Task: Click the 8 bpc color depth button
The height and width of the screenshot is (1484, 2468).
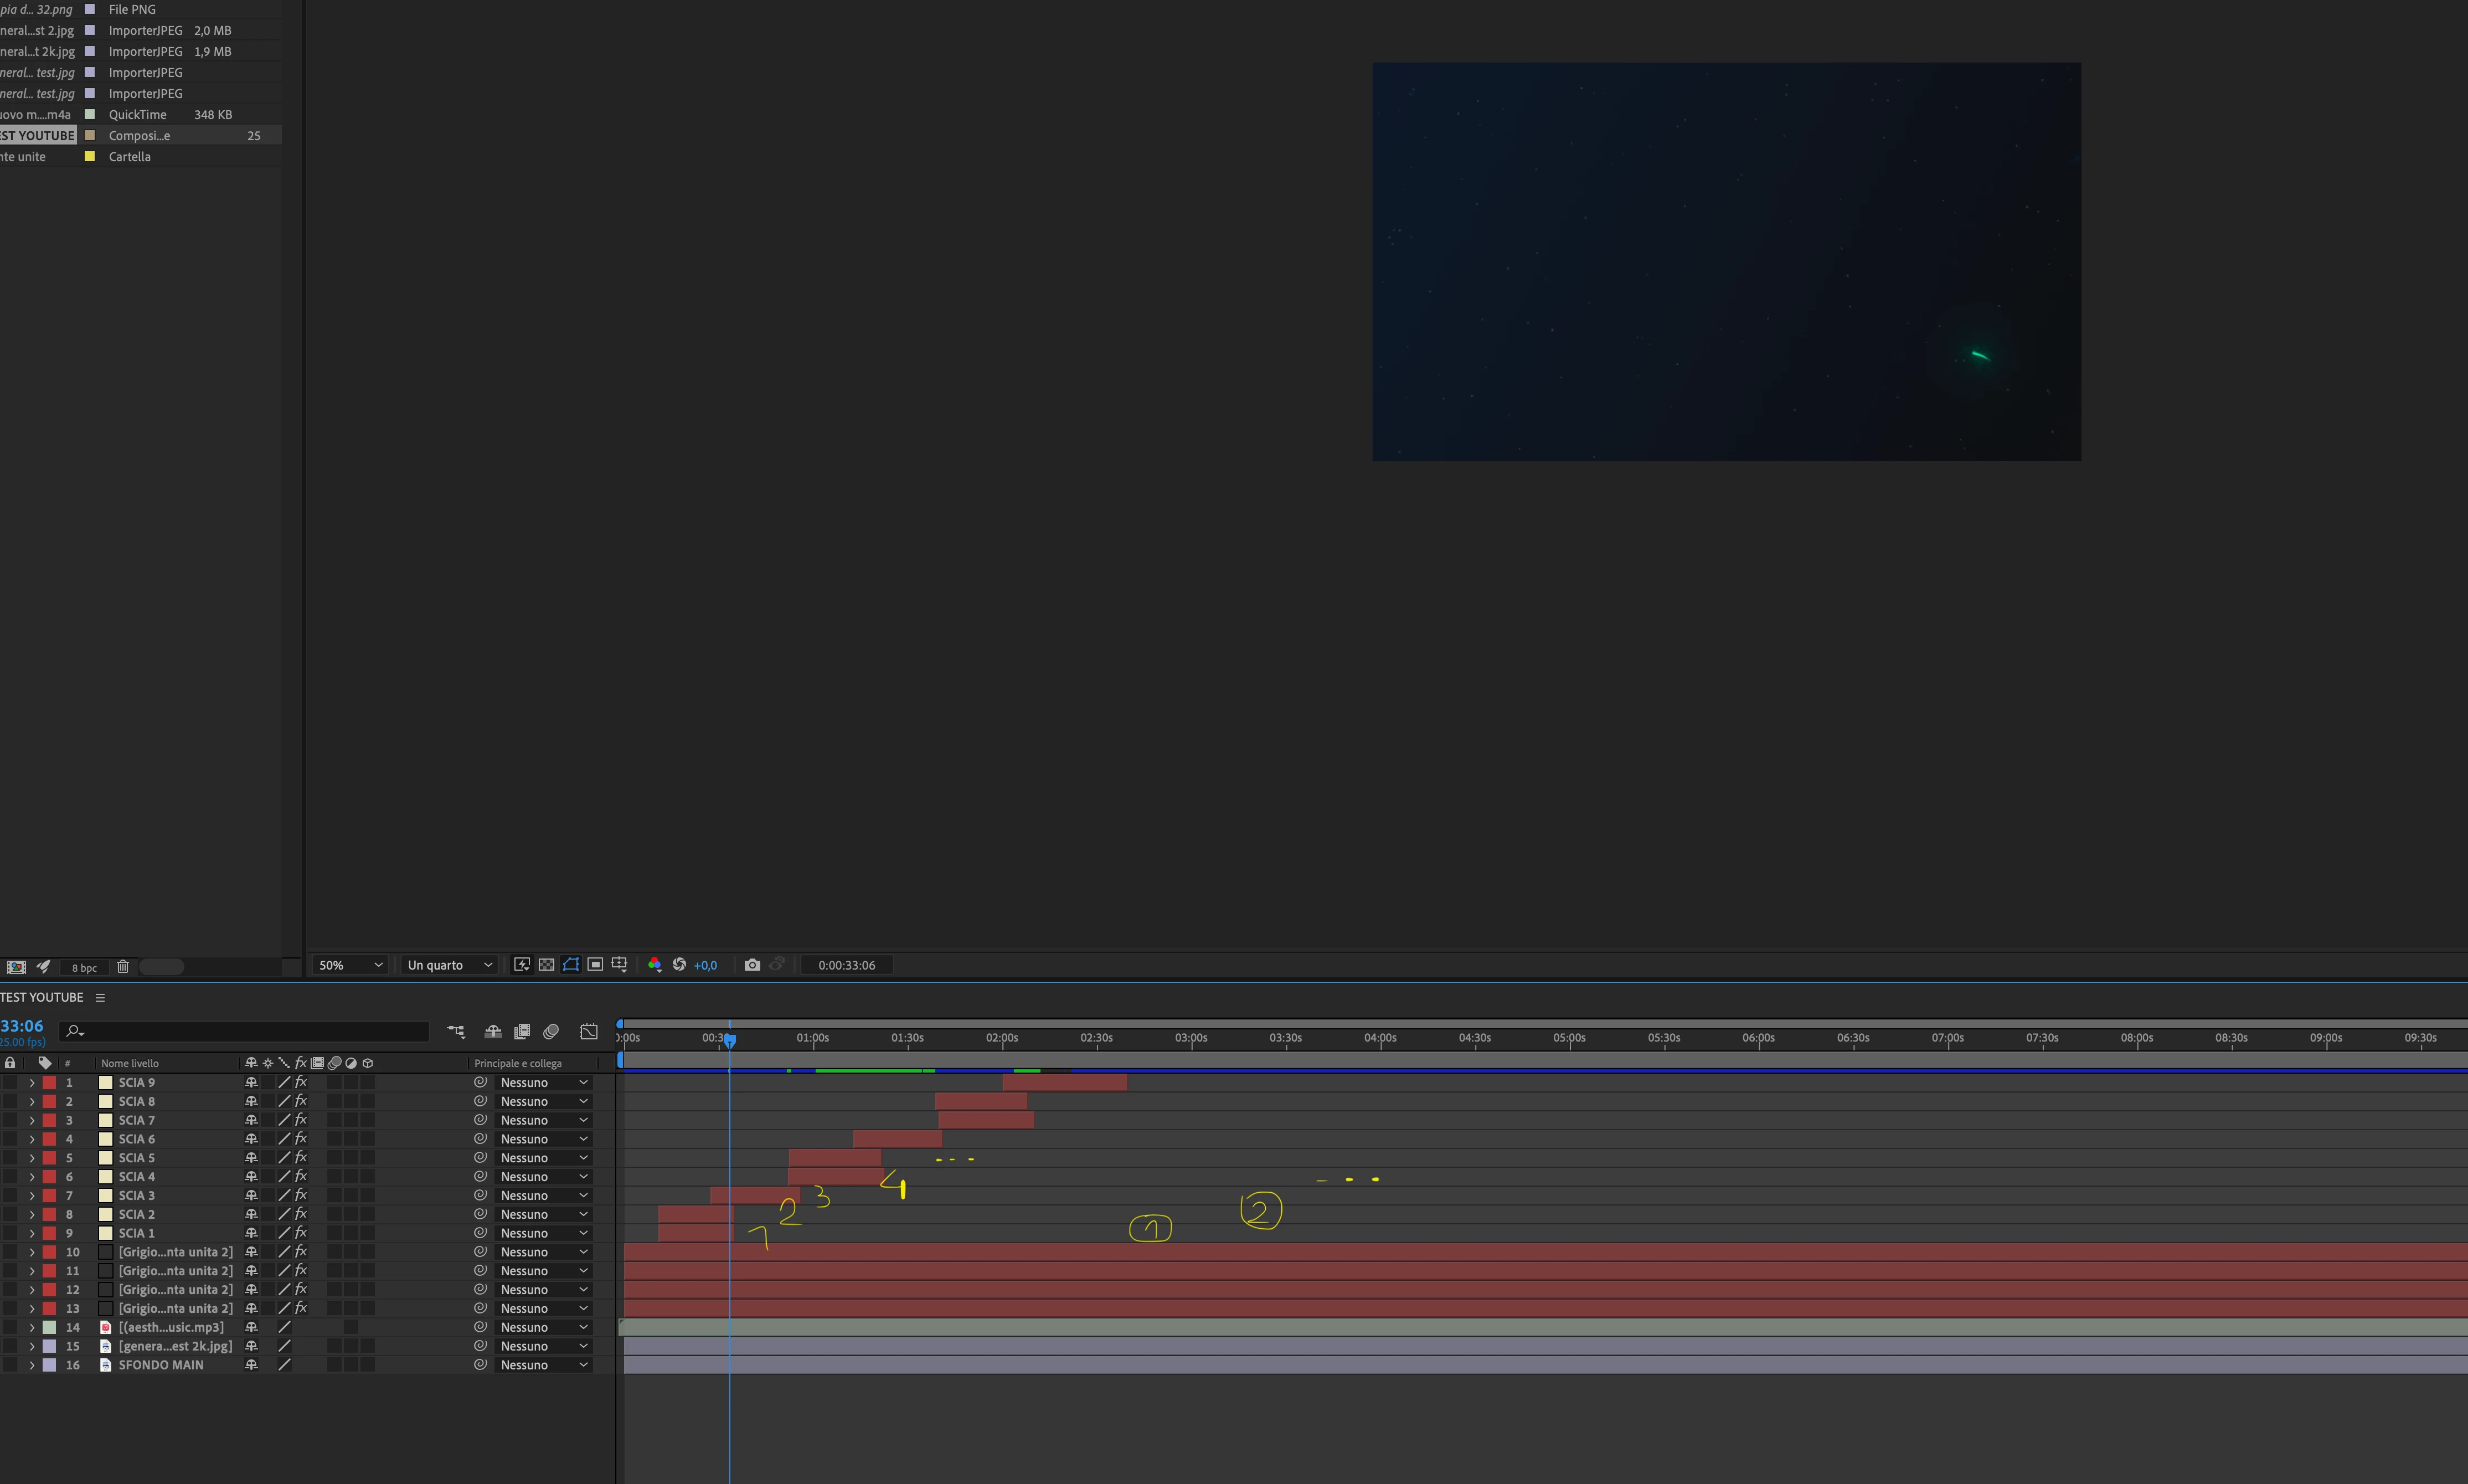Action: click(x=84, y=968)
